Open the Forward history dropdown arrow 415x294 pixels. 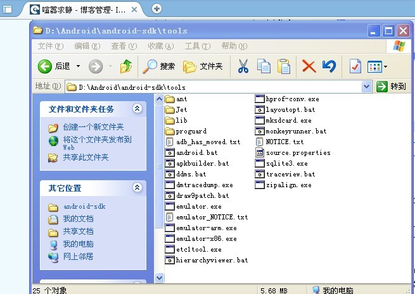coord(111,66)
